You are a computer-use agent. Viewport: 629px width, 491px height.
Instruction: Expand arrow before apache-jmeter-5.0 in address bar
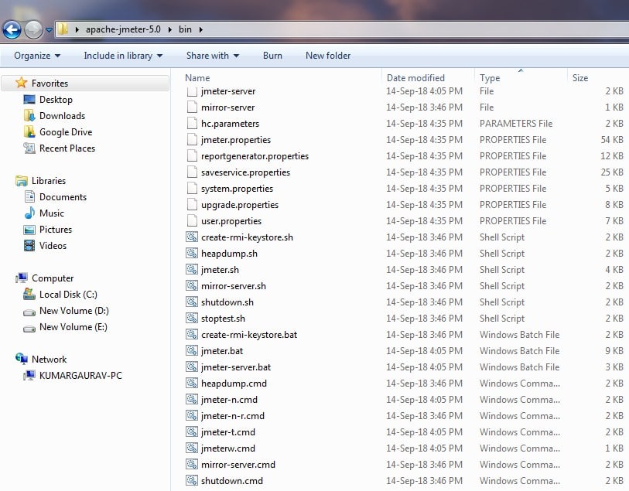tap(77, 29)
